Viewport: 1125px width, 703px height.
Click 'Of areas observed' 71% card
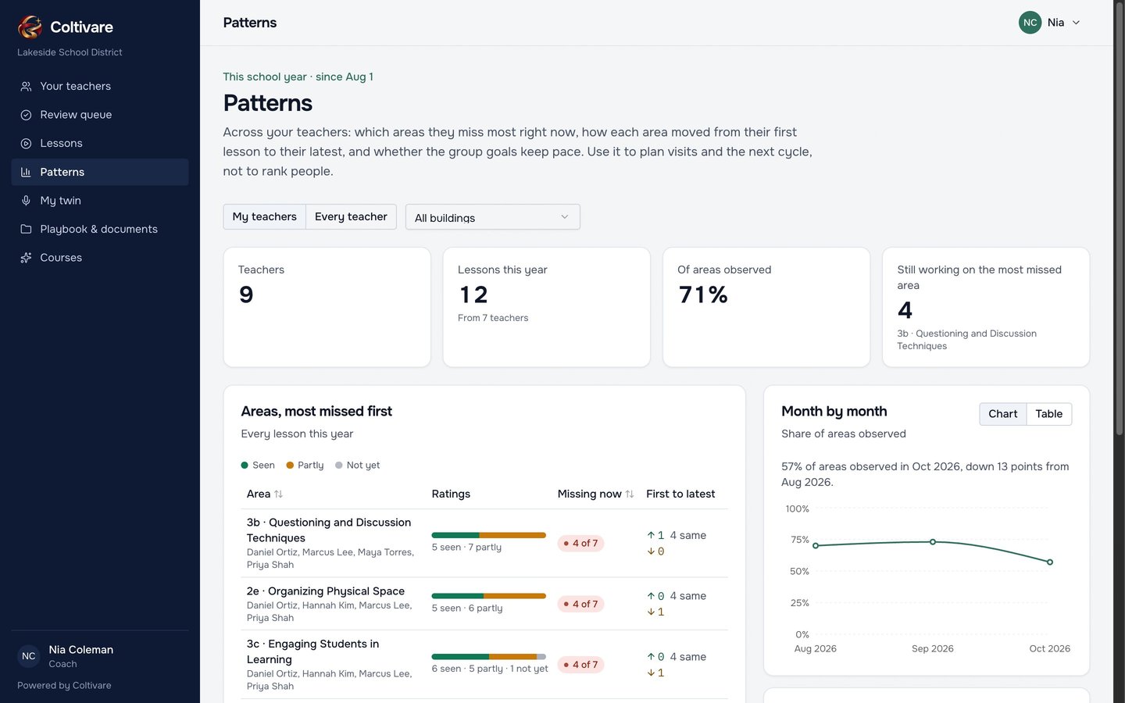(x=766, y=307)
